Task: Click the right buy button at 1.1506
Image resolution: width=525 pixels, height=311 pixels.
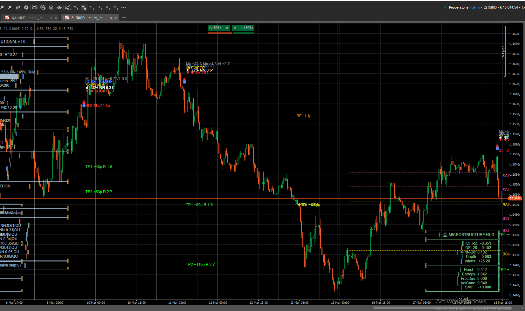Action: 243,28
